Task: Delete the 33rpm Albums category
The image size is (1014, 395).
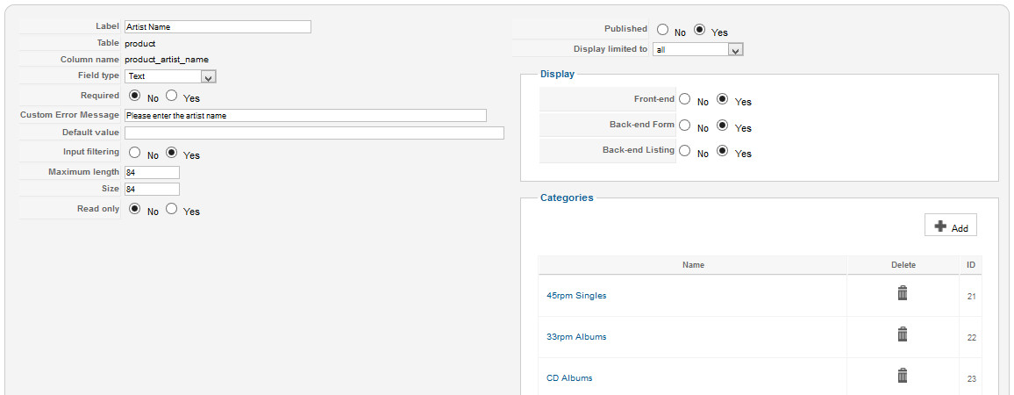Action: point(902,334)
